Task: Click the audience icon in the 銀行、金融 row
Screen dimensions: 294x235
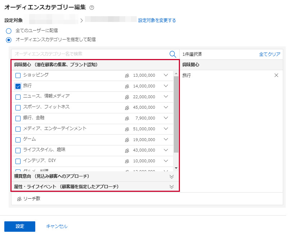Action: click(x=127, y=118)
